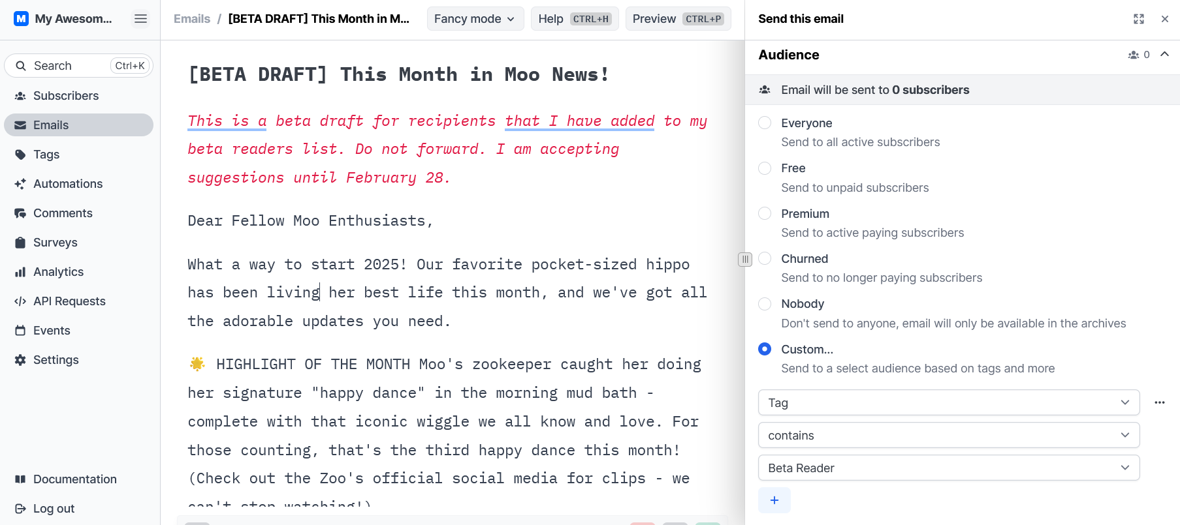Open the Tag filter field dropdown
1180x525 pixels.
[x=948, y=402]
